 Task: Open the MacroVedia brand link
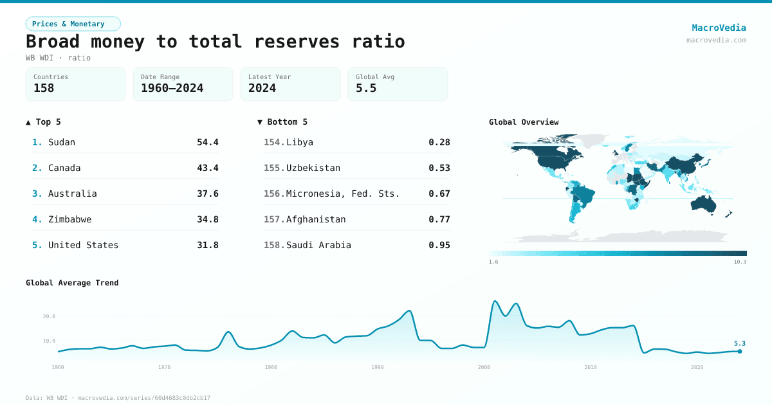[x=719, y=28]
